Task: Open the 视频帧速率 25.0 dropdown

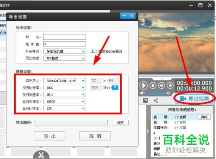Action: 64,94
